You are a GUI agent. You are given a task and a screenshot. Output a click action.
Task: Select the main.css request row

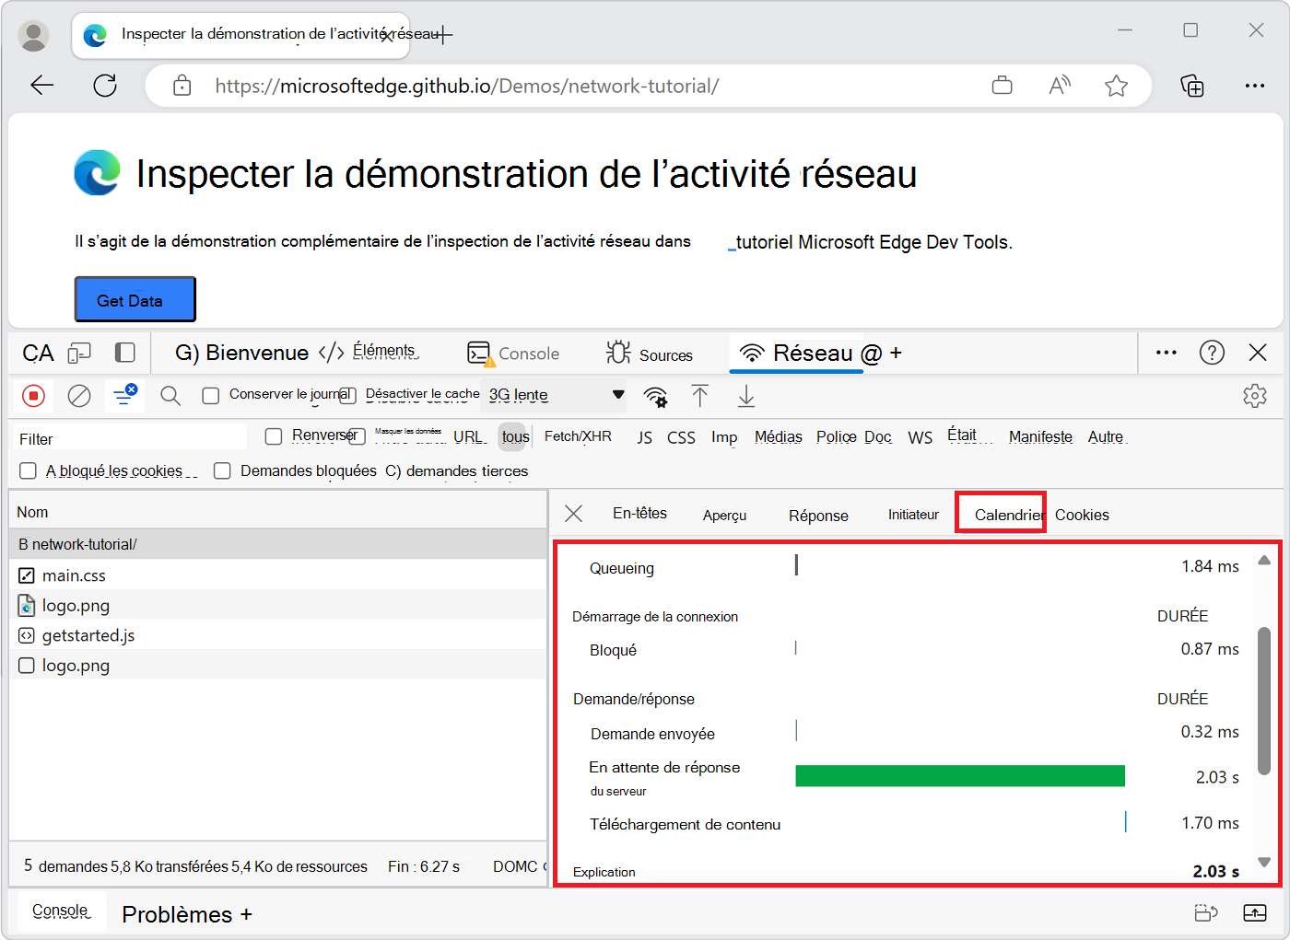pos(277,575)
